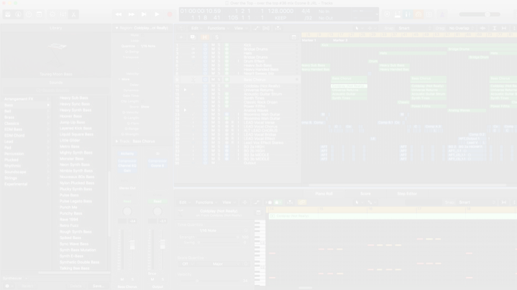
Task: Open Snap dropdown showing Smart
Action: pos(414,28)
